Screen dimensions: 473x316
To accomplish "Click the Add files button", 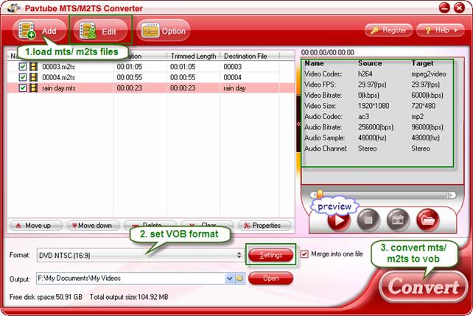I will tap(39, 31).
